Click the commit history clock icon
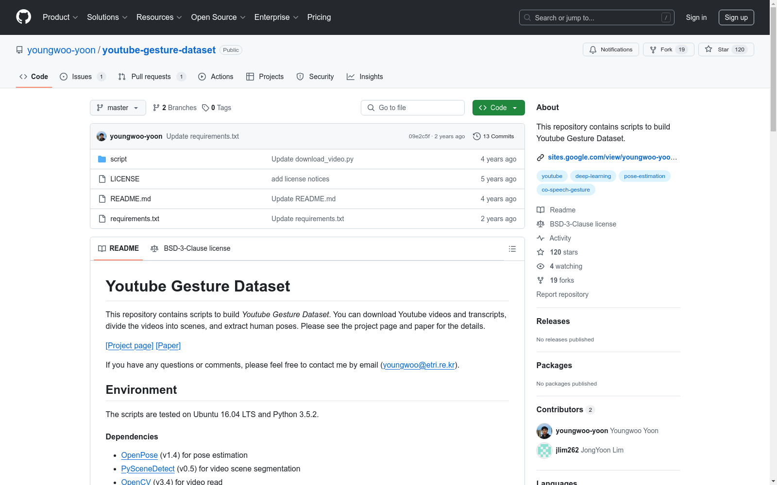Screen dimensions: 777x485 [x=477, y=136]
